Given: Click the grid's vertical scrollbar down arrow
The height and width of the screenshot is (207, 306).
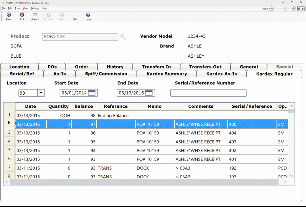Looking at the screenshot, I should coord(291,175).
